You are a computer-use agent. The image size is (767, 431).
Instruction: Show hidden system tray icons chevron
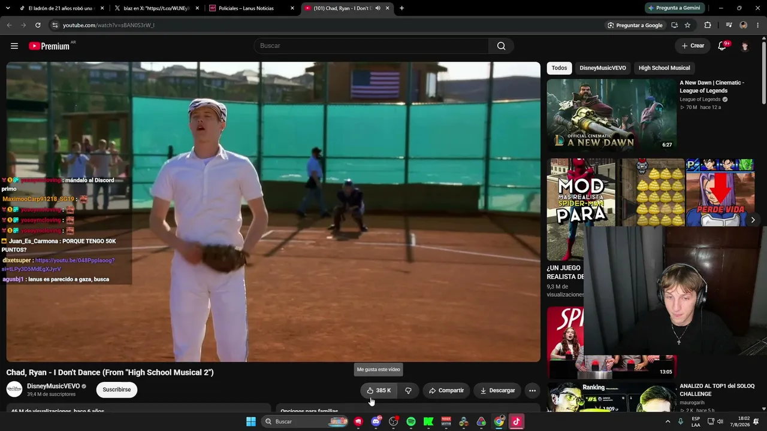pos(668,421)
